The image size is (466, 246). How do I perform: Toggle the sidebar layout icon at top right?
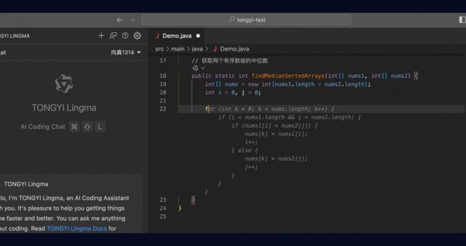(x=462, y=19)
